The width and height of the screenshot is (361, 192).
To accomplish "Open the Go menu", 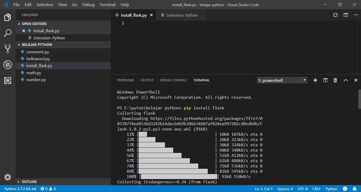I will [x=75, y=4].
